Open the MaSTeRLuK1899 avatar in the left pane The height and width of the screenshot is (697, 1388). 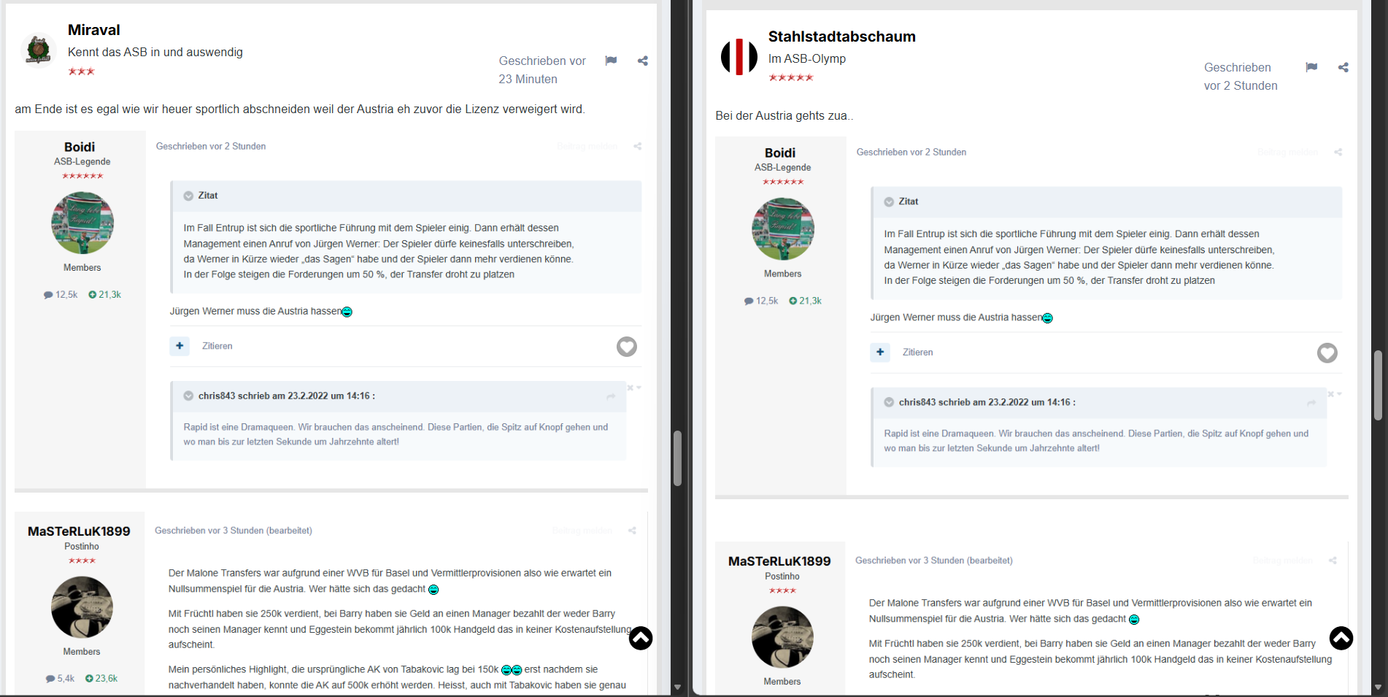coord(82,607)
